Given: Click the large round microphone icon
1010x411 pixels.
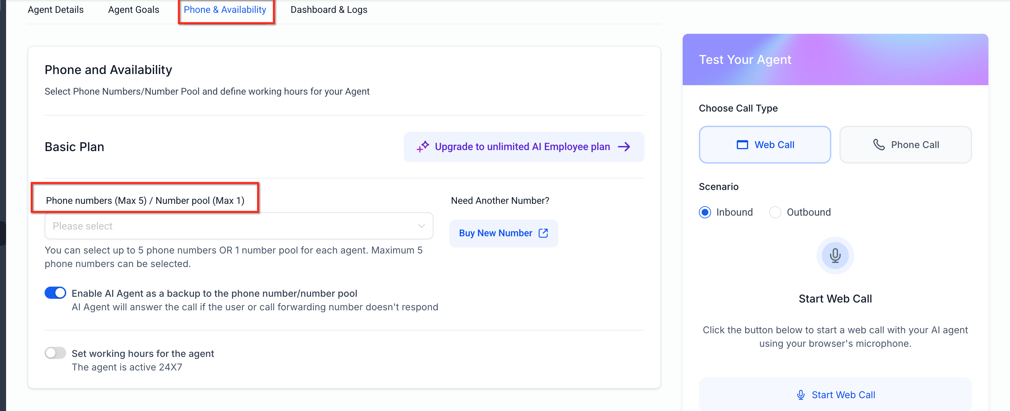Looking at the screenshot, I should [x=835, y=255].
